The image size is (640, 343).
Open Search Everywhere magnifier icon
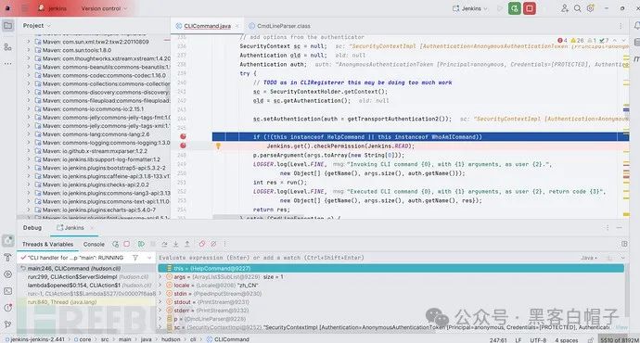click(577, 8)
